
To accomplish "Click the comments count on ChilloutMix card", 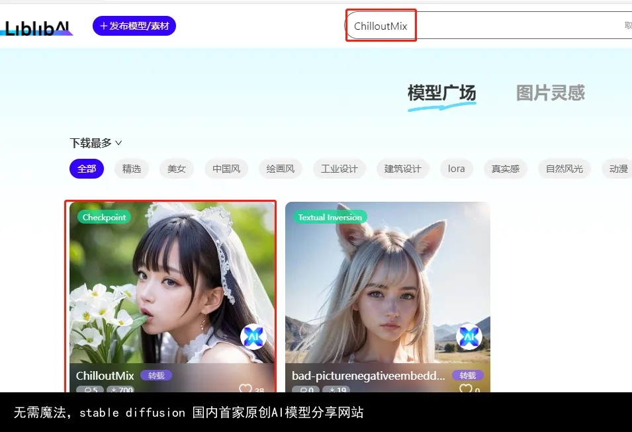I will tap(90, 389).
